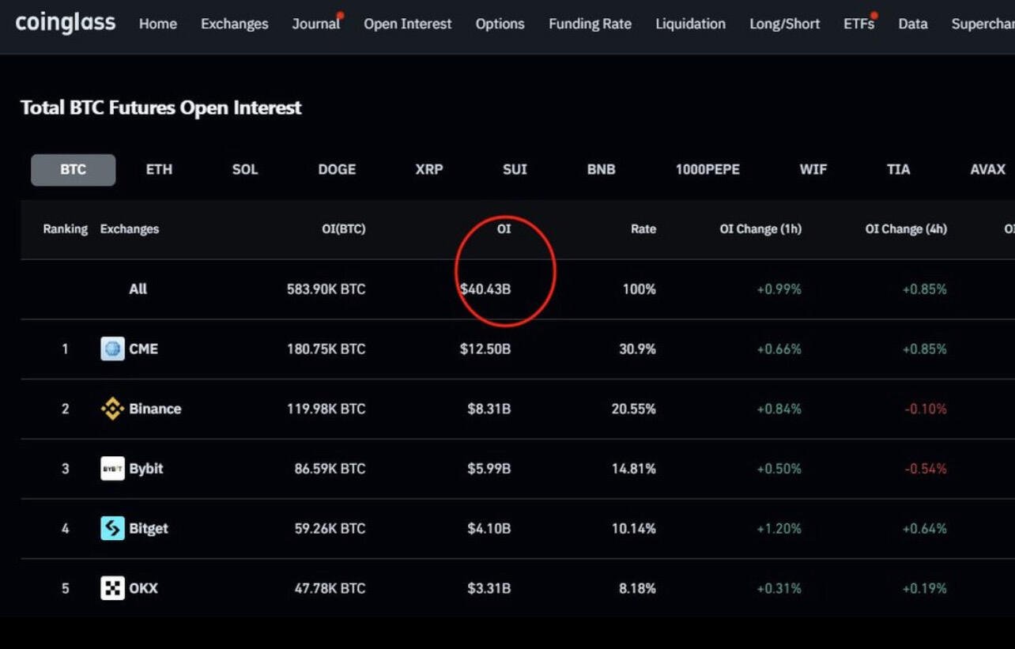Open the Options menu

click(x=500, y=24)
